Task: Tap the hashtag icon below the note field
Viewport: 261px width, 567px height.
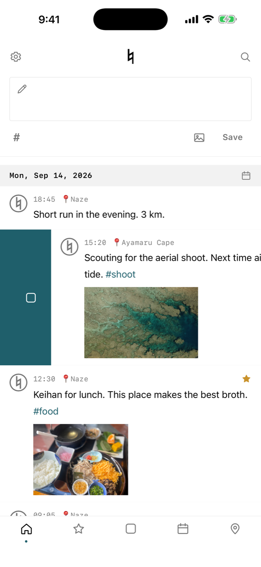Action: (17, 137)
